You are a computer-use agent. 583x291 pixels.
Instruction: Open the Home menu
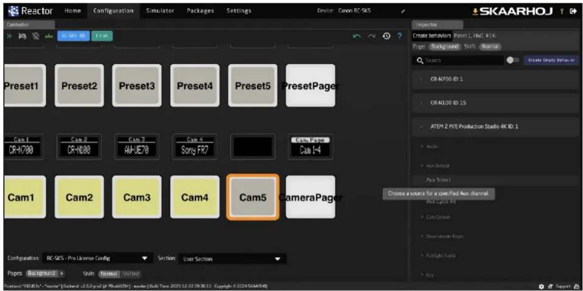[x=72, y=11]
